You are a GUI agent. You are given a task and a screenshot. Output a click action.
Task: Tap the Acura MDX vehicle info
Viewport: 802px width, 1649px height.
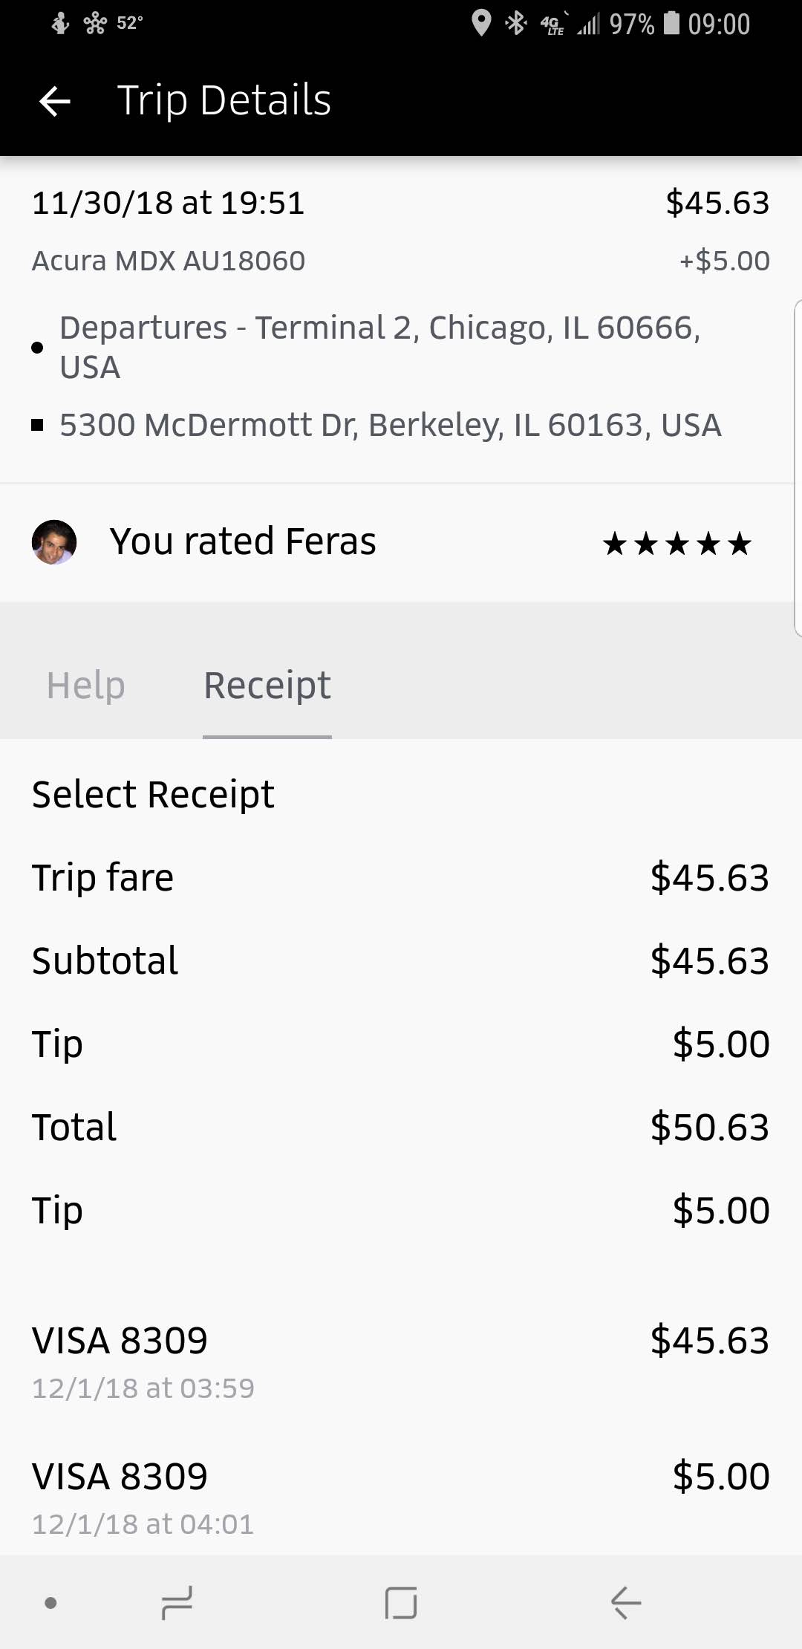[x=169, y=261]
